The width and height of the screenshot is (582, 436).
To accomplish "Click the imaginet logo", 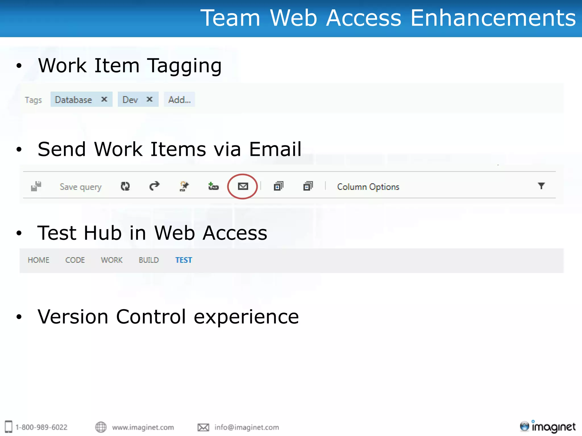I will (548, 426).
